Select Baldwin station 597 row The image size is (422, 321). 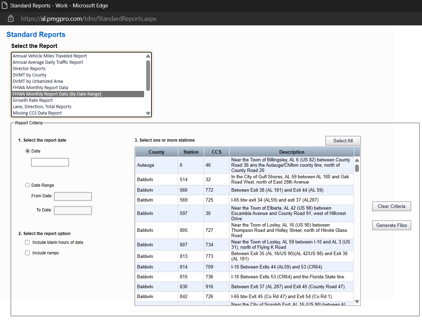[244, 213]
